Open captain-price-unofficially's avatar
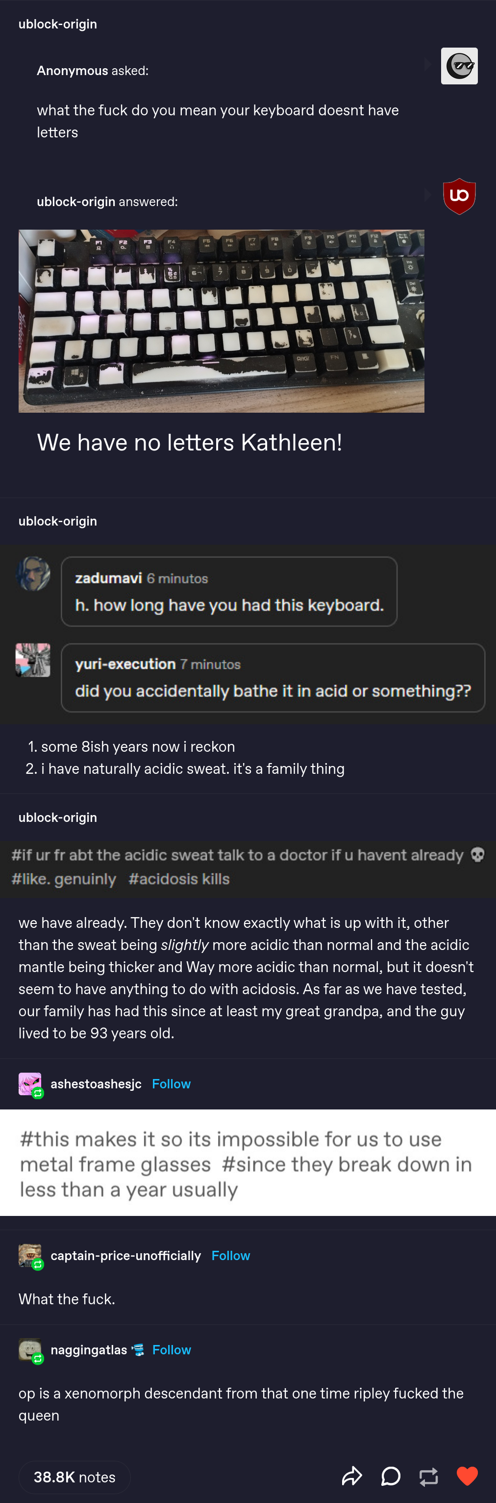 coord(30,1255)
